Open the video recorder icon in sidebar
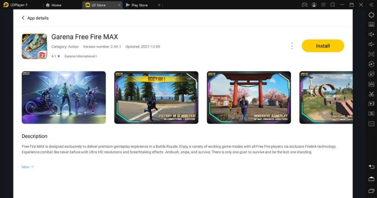This screenshot has width=377, height=198. click(x=371, y=104)
